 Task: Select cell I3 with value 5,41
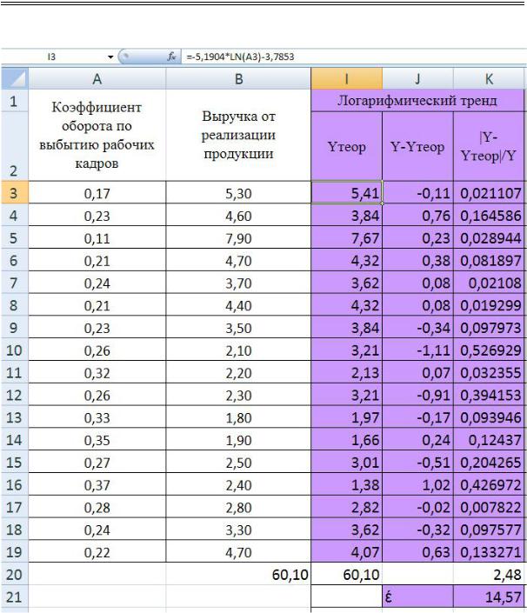pyautogui.click(x=347, y=193)
